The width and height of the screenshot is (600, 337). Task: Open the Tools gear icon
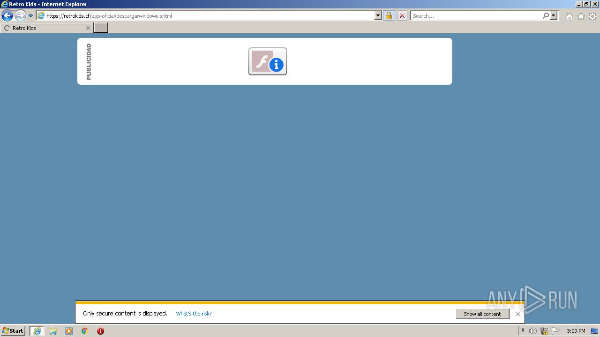(x=592, y=16)
